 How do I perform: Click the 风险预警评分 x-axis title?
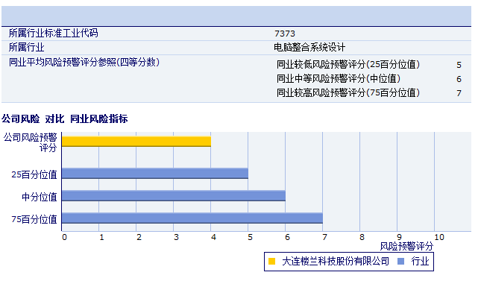[406, 246]
